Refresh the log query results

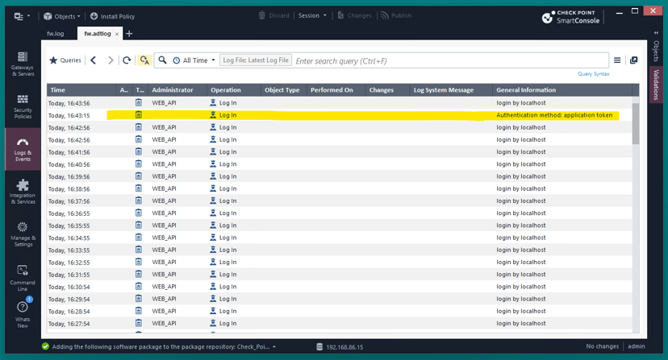tap(127, 60)
